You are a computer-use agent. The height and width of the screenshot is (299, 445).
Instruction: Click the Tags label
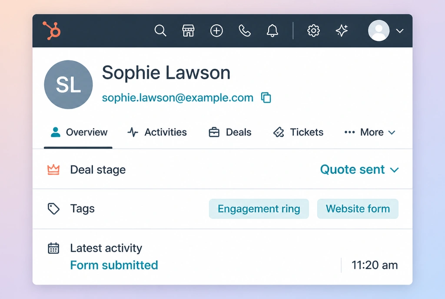(82, 209)
